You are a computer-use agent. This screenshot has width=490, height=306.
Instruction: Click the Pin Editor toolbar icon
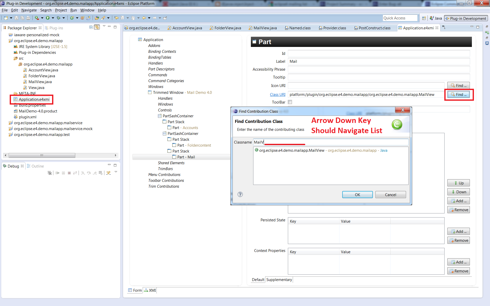coord(165,18)
